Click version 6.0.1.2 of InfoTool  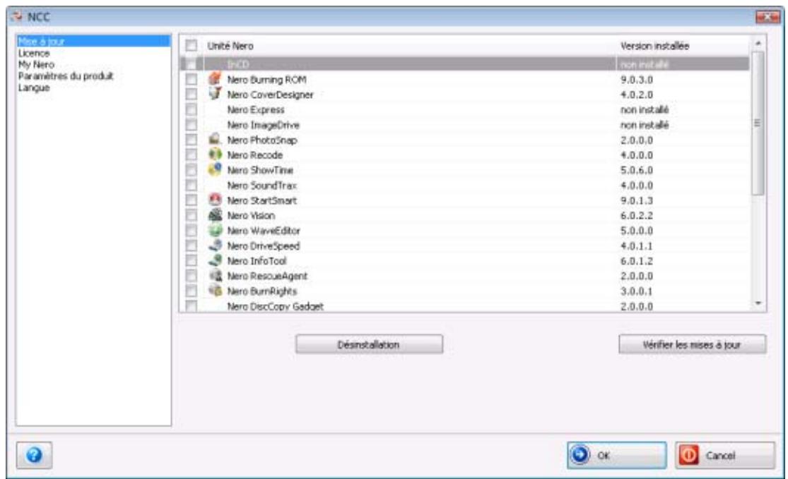coord(636,261)
